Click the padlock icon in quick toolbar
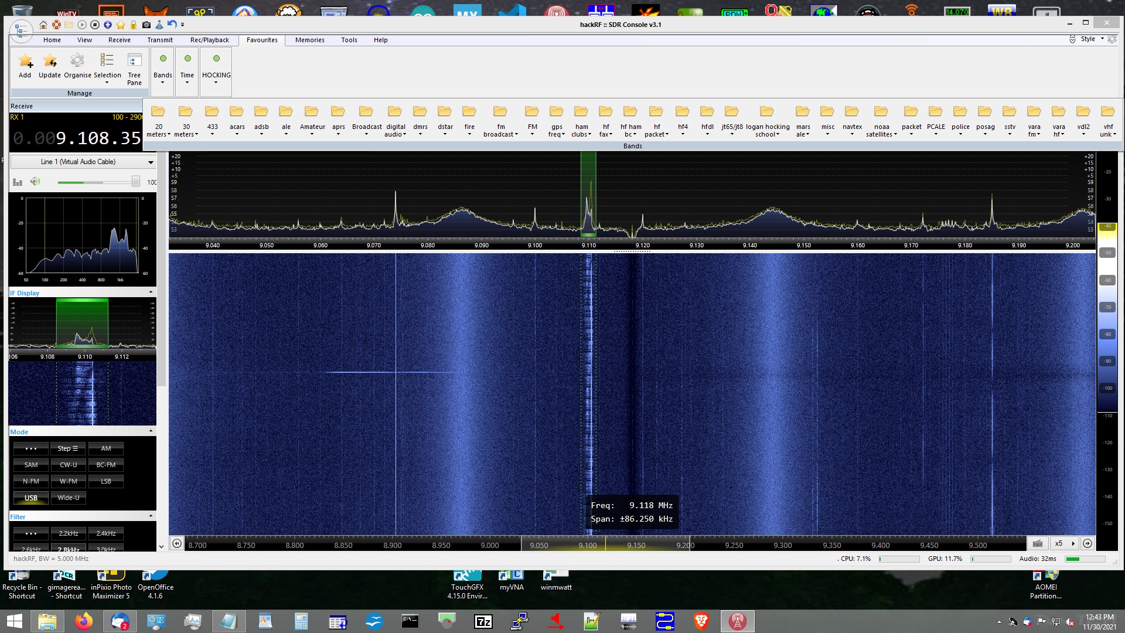 [134, 25]
